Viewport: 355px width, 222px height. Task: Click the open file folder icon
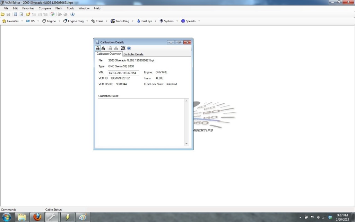tap(3, 14)
